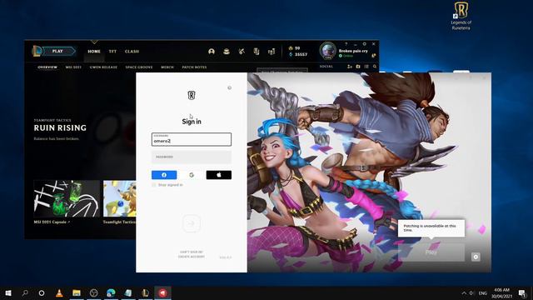
Task: Open the Teamfight Tactics news thumbnail
Action: [120, 198]
